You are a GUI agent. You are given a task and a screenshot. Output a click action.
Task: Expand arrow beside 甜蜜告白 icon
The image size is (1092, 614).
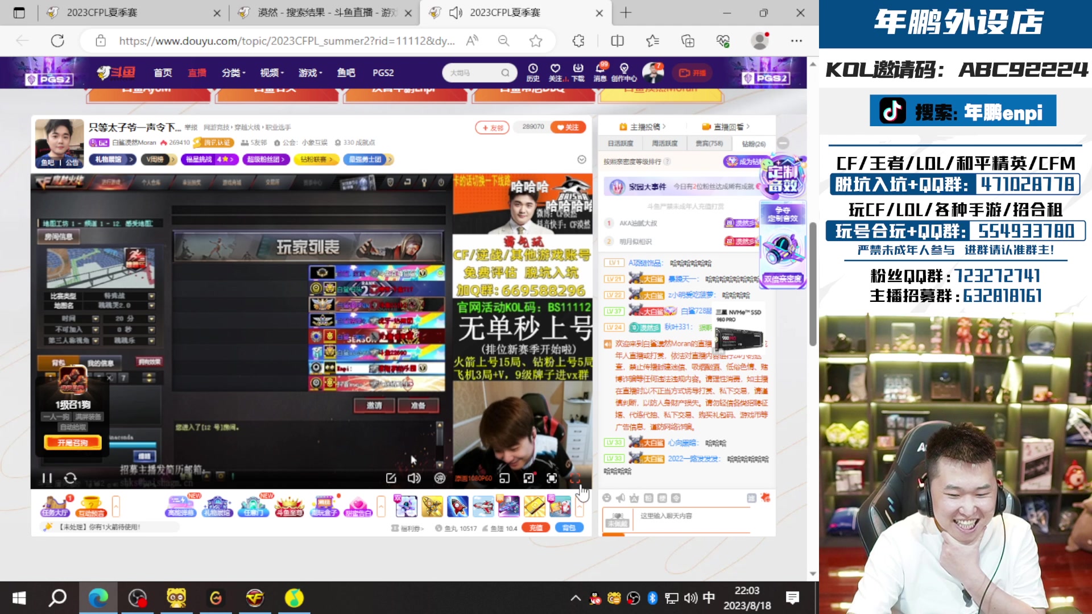coord(381,506)
